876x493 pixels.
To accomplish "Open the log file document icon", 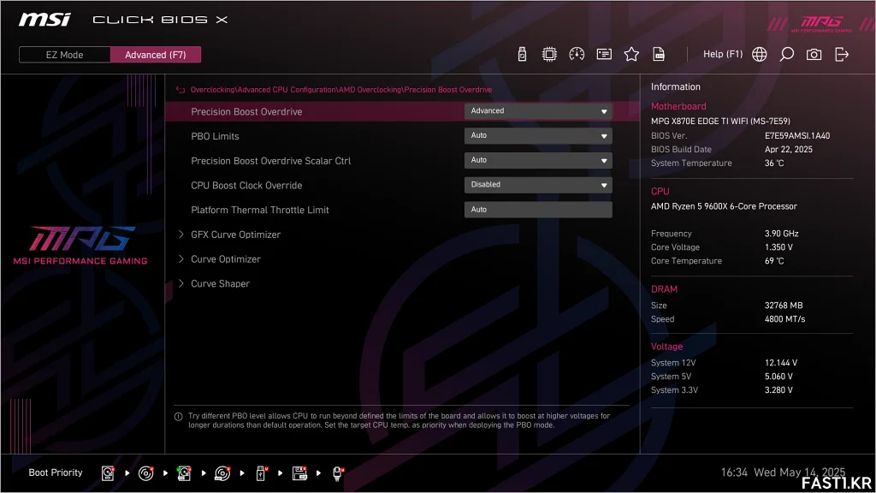I will tap(659, 54).
